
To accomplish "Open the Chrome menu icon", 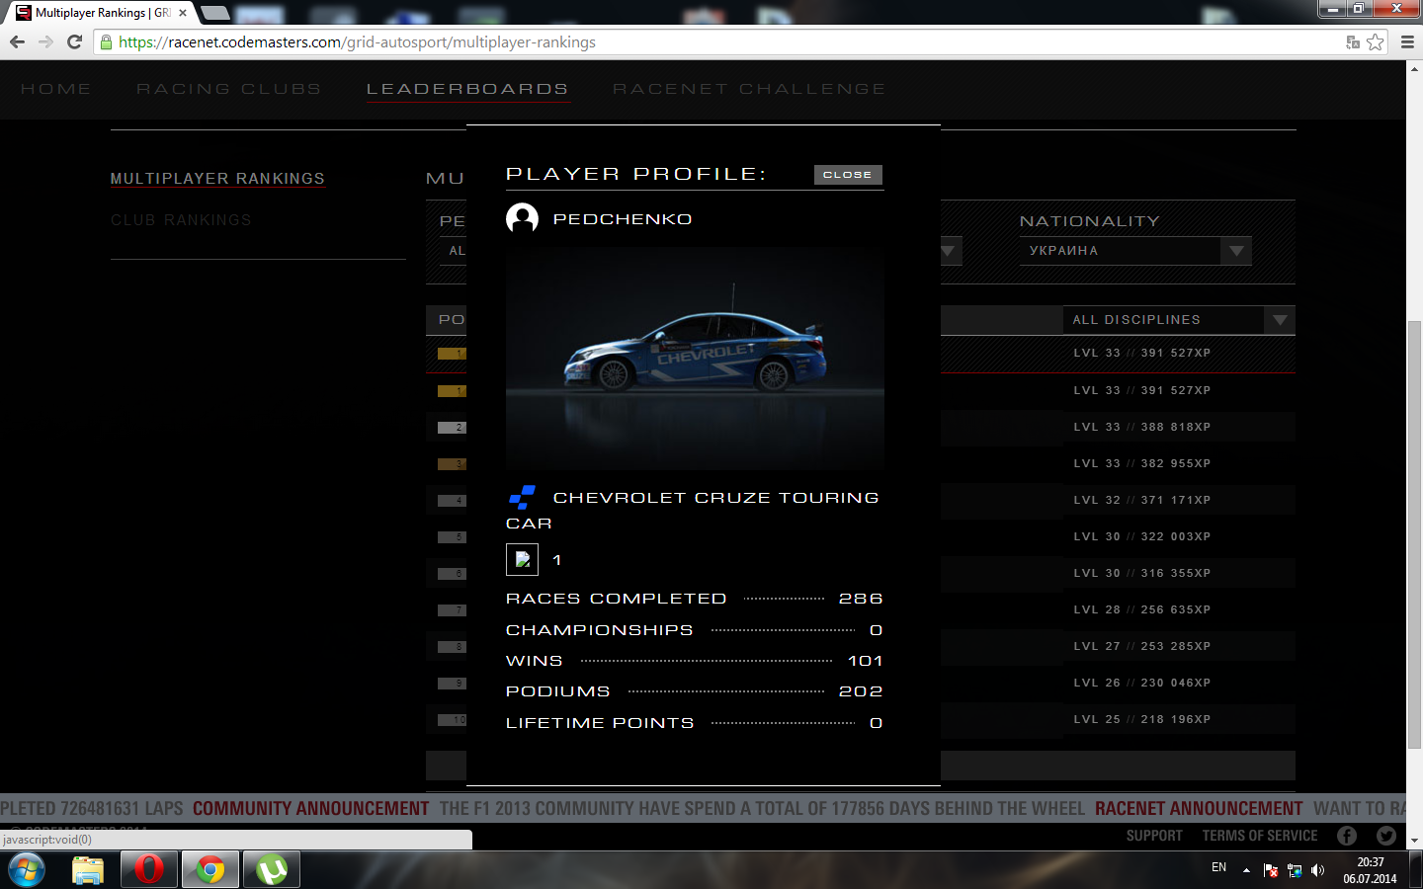I will [1407, 42].
